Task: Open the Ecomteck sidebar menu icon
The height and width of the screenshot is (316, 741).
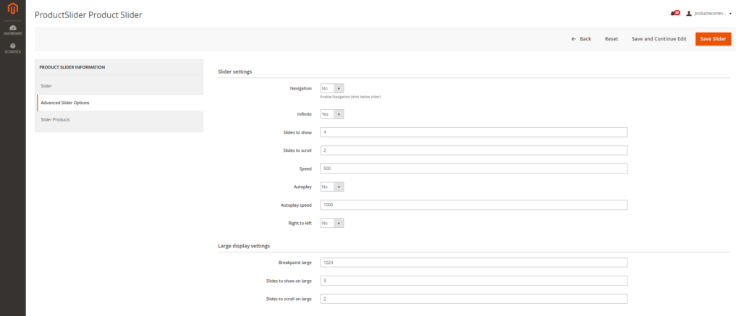Action: (12, 48)
